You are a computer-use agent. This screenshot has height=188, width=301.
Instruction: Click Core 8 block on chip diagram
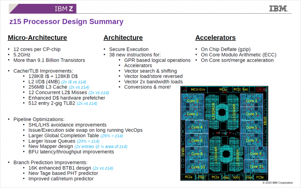pos(197,154)
